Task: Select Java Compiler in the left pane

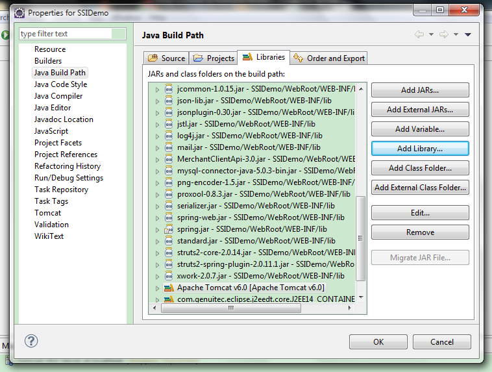Action: [58, 96]
